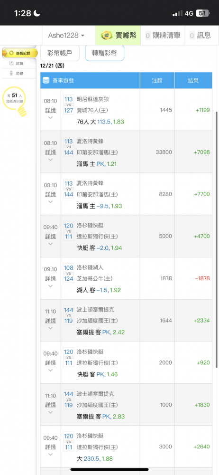Viewport: 219px width, 475px height.
Task: Open 討論 icon in the sidebar
Action: coord(11,63)
